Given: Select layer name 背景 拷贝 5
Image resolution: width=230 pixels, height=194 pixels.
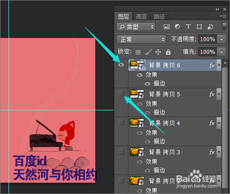Looking at the screenshot, I should click(x=165, y=94).
